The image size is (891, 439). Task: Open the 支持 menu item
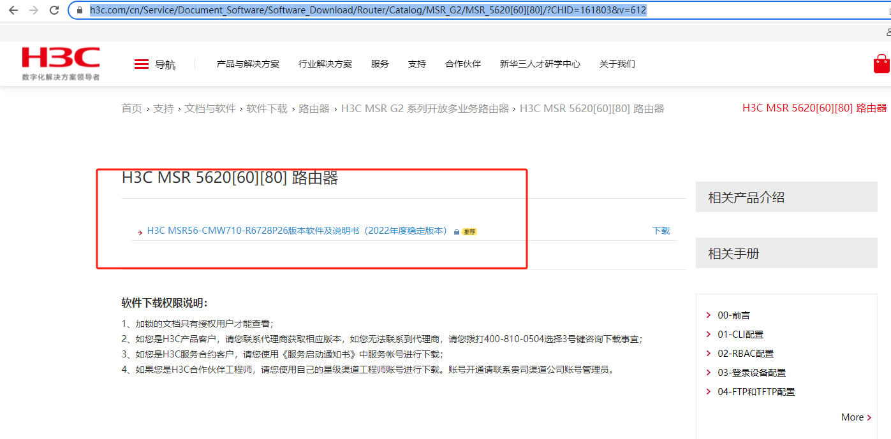pyautogui.click(x=417, y=64)
